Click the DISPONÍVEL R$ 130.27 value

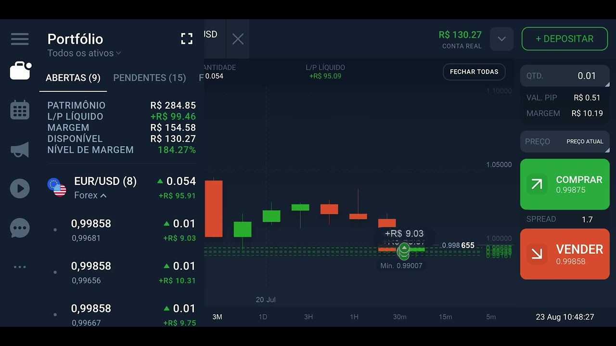pyautogui.click(x=173, y=139)
